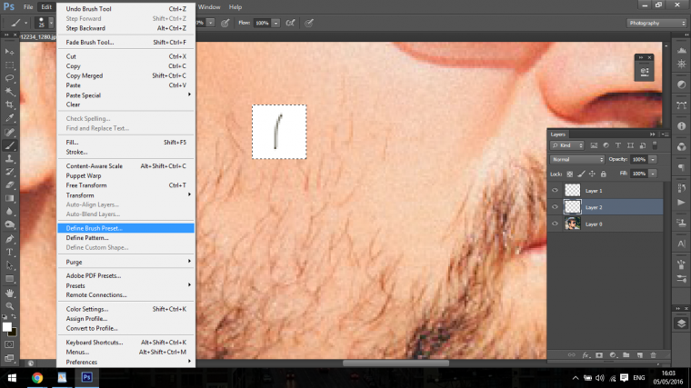Toggle lock all padlock icon
Image resolution: width=691 pixels, height=388 pixels.
pos(604,174)
